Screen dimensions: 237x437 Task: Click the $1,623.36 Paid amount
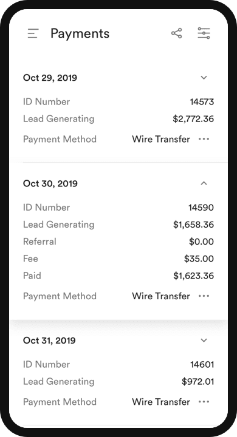[193, 276]
